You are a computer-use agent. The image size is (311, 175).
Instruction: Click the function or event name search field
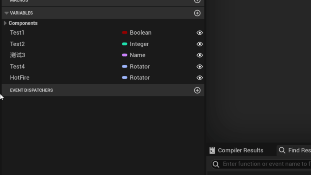266,164
